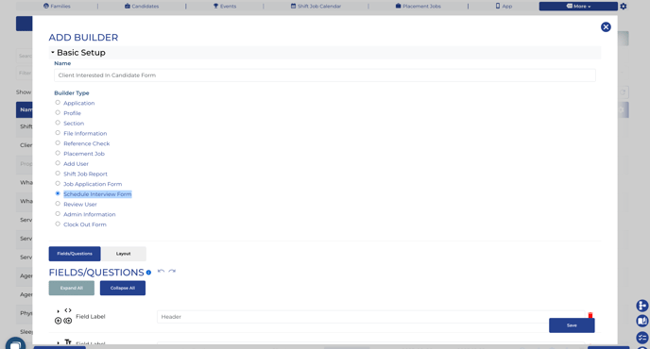Expand the Header field row arrow

pos(58,311)
